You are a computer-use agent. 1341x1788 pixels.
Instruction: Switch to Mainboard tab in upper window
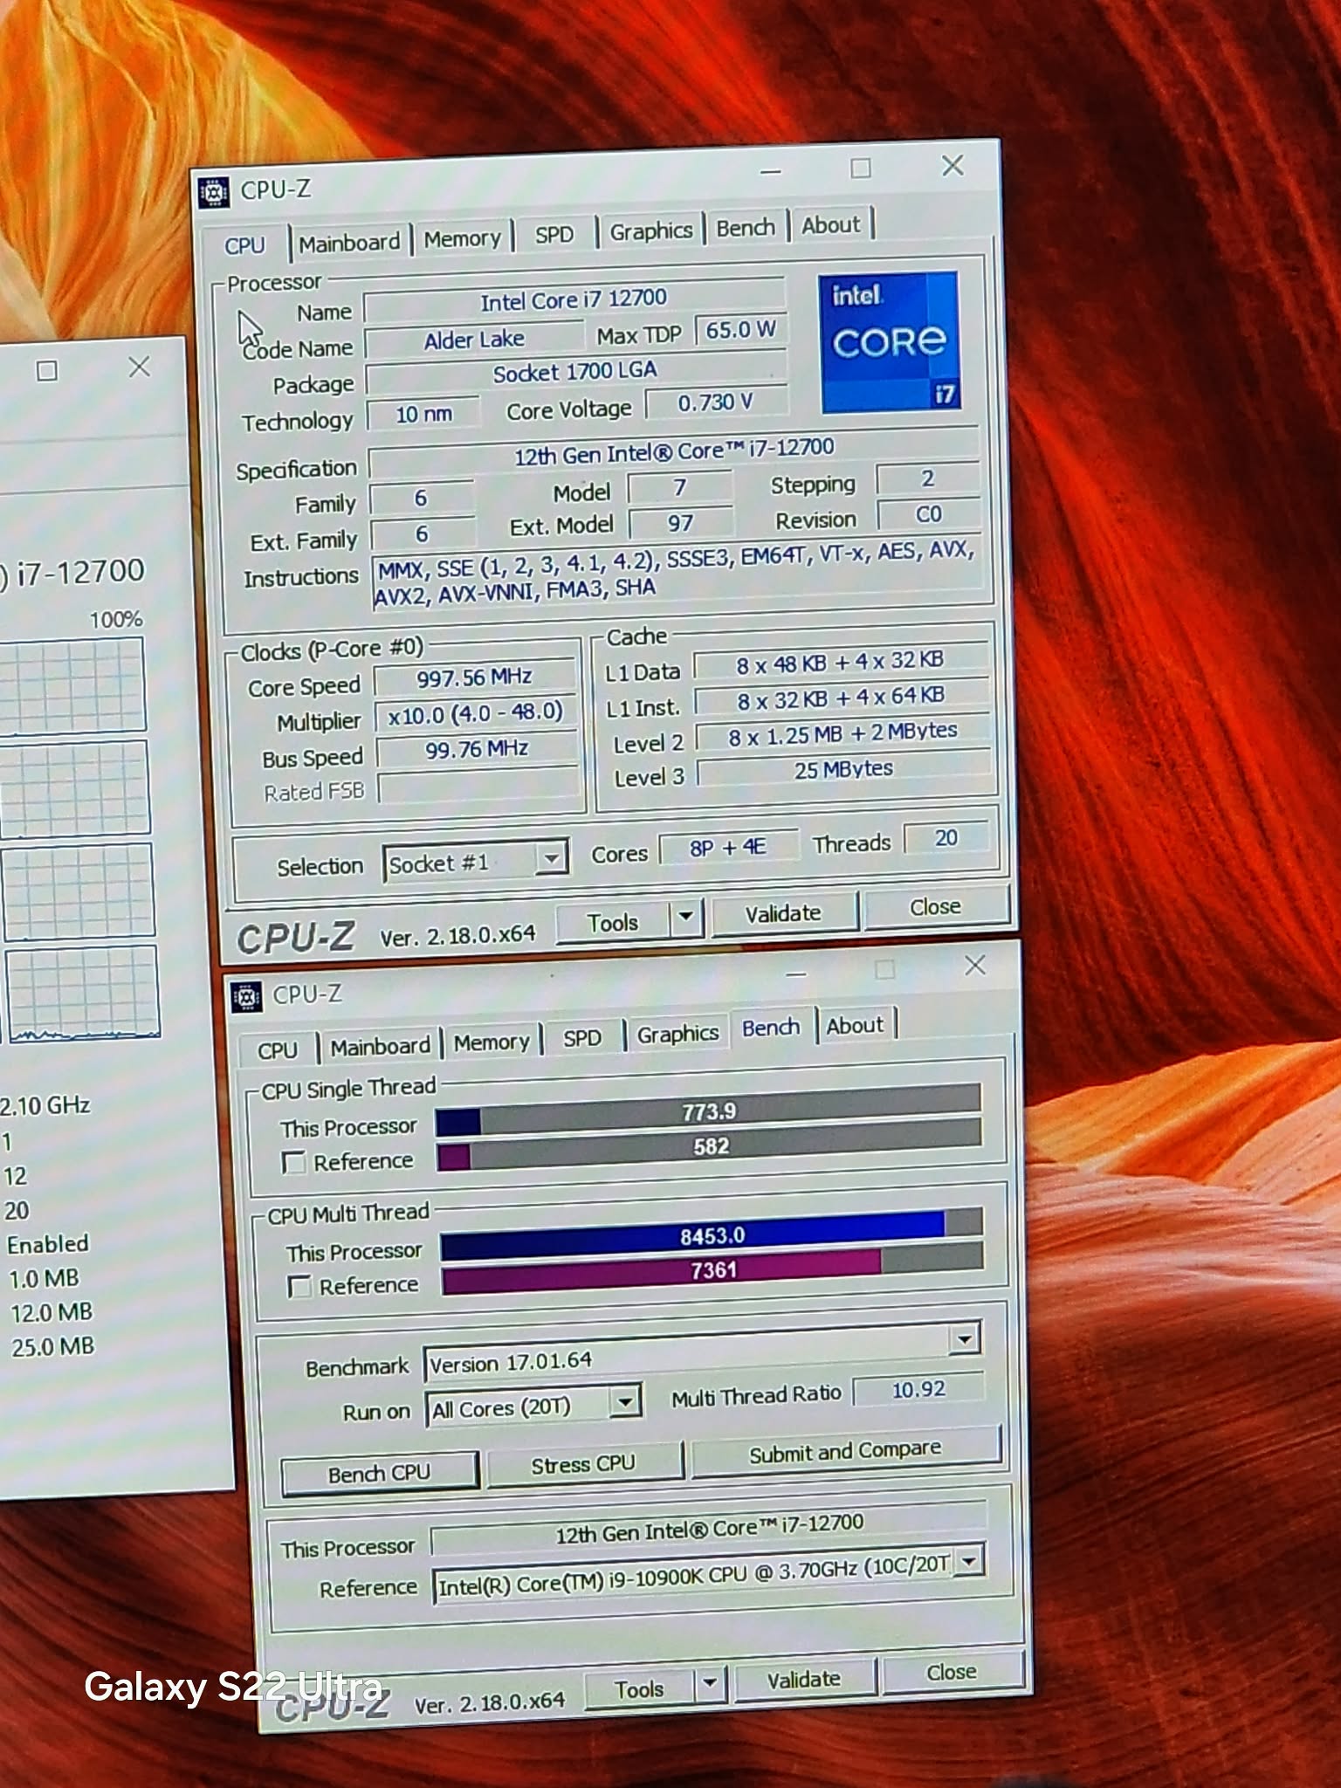(x=349, y=243)
